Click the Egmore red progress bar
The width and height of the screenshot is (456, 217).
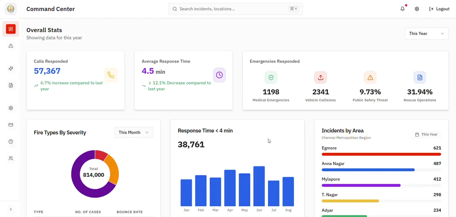(381, 154)
